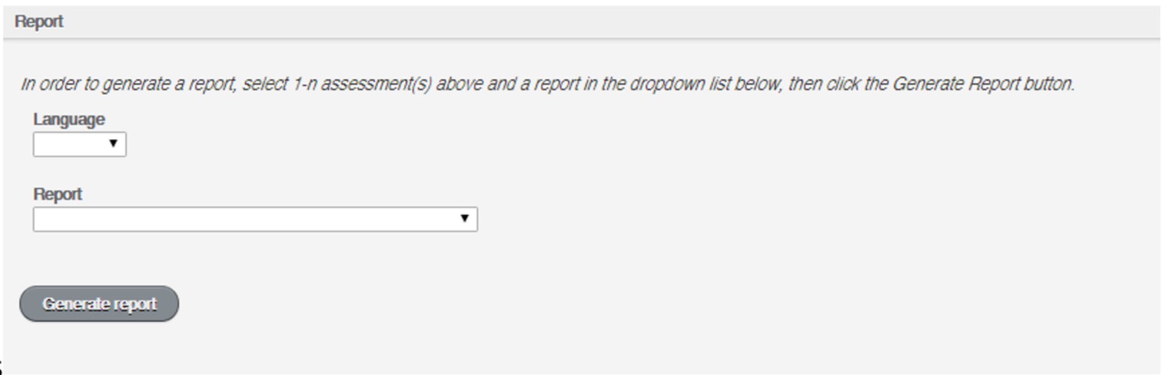Click the Report panel header title
Screen dimensions: 1162x375
39,22
